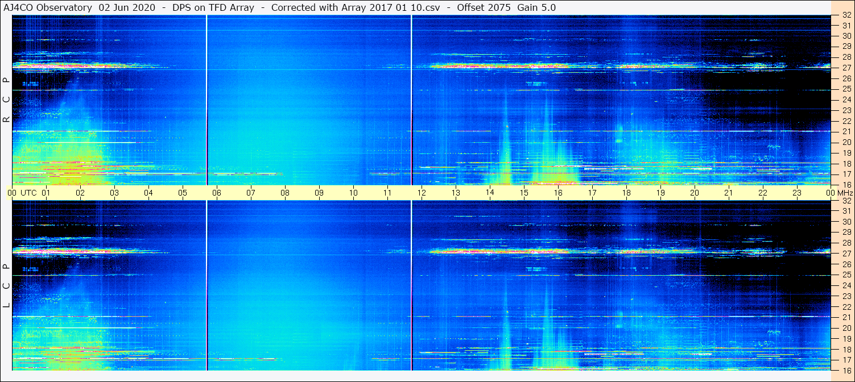Click the "00 UTC" label on time axis
This screenshot has height=382, width=855.
pos(22,193)
